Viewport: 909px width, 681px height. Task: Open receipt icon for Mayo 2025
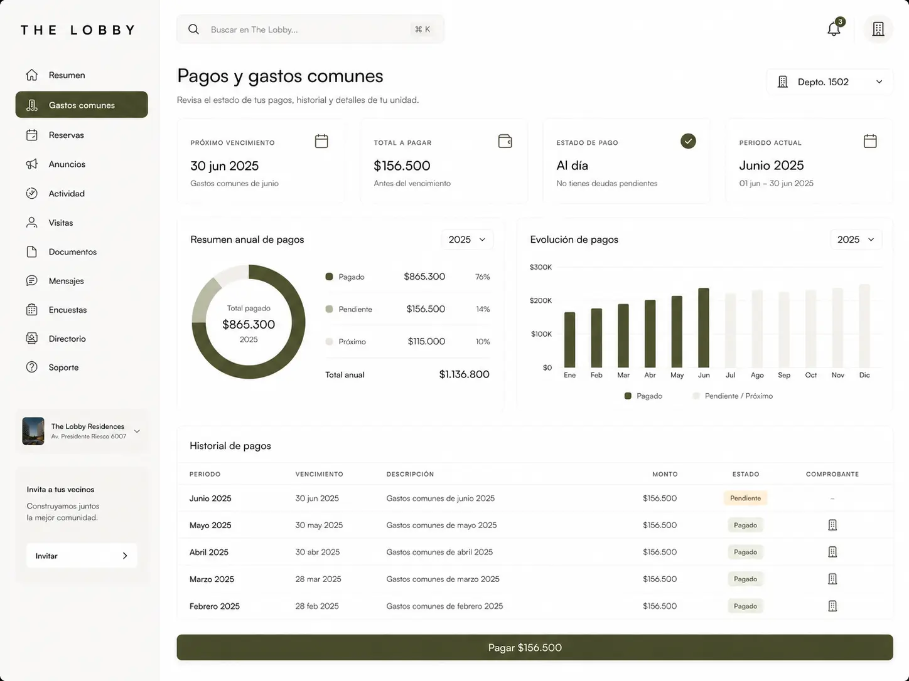[x=832, y=525]
